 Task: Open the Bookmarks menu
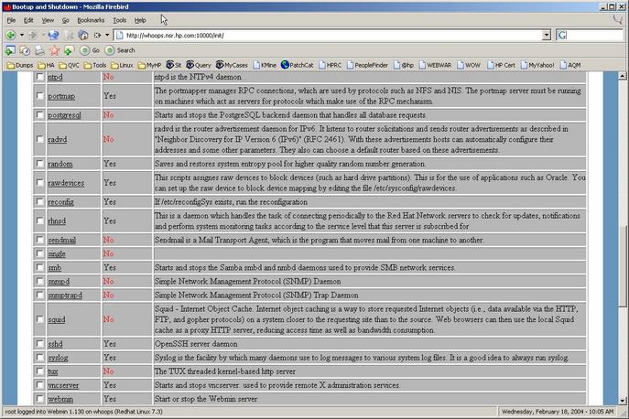point(90,19)
